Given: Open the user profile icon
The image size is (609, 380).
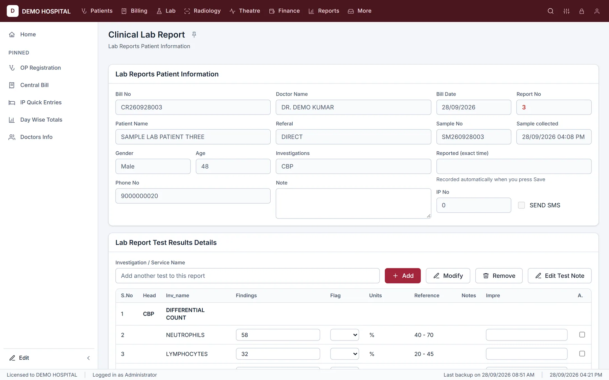Looking at the screenshot, I should tap(597, 11).
